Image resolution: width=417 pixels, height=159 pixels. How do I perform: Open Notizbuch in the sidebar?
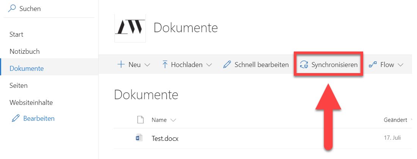pyautogui.click(x=25, y=51)
